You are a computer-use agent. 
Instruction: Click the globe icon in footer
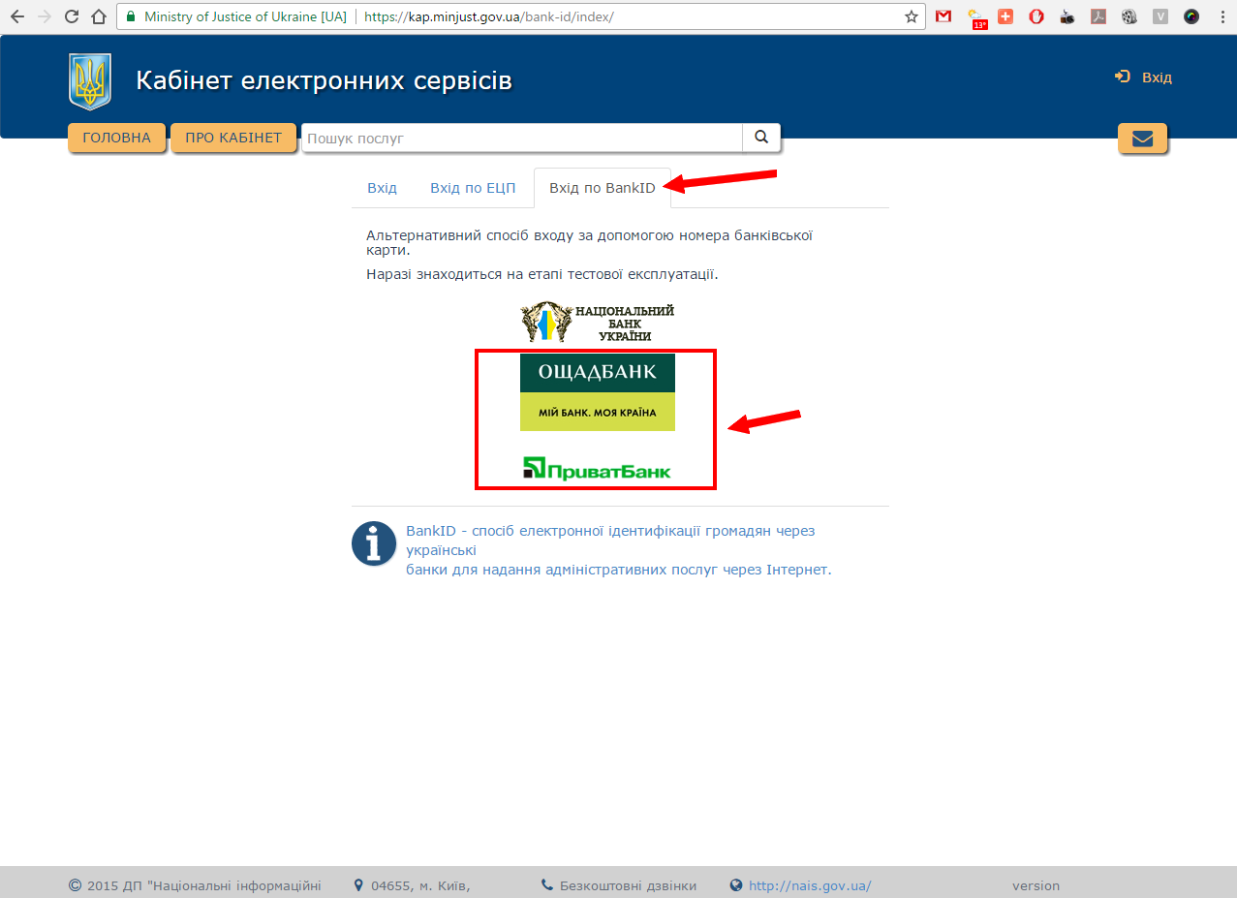coord(736,885)
